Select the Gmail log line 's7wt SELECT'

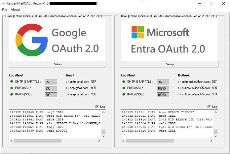click(x=55, y=123)
